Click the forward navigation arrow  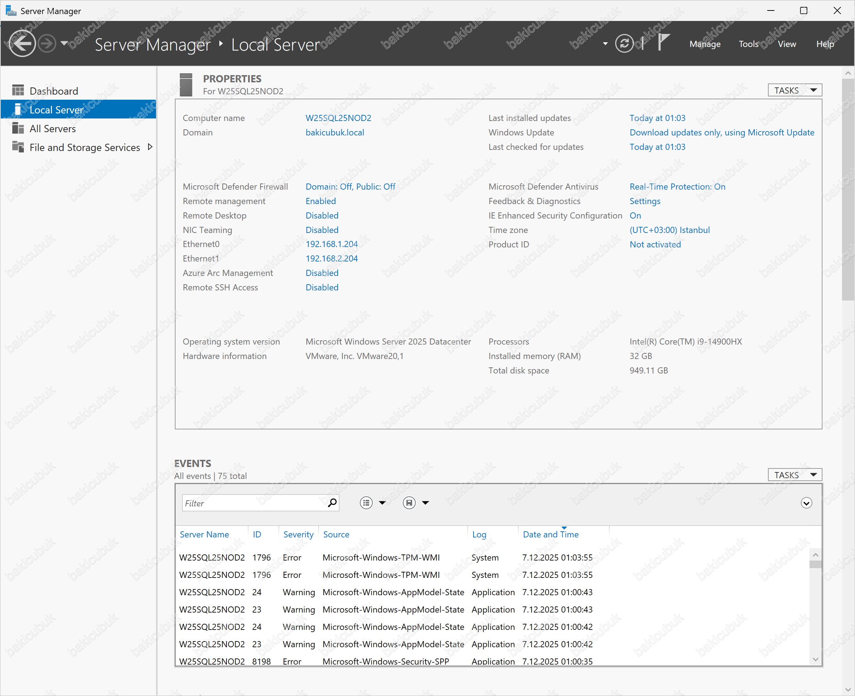coord(47,43)
